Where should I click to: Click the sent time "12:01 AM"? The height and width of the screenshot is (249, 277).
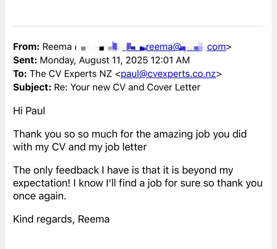(x=170, y=60)
